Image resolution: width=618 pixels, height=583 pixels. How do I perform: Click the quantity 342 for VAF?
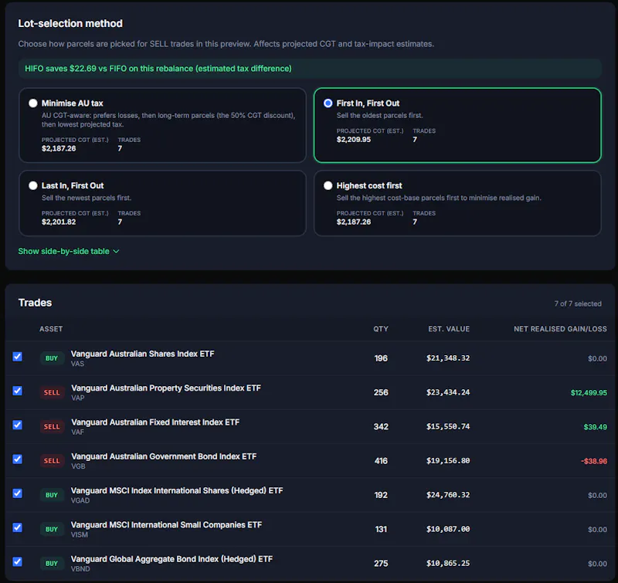coord(381,427)
